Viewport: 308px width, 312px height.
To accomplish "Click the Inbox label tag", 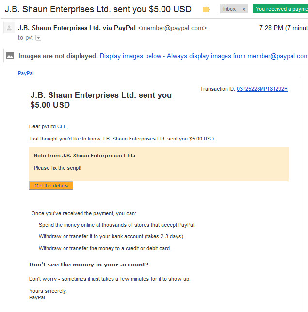I will (229, 9).
